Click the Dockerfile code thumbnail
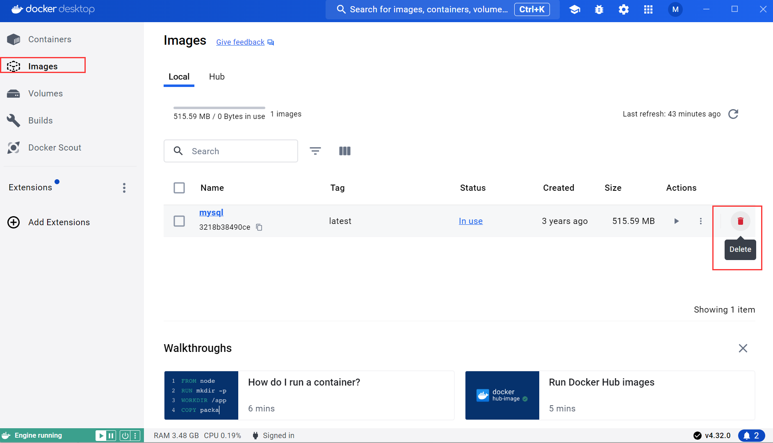The width and height of the screenshot is (773, 443). [x=201, y=395]
